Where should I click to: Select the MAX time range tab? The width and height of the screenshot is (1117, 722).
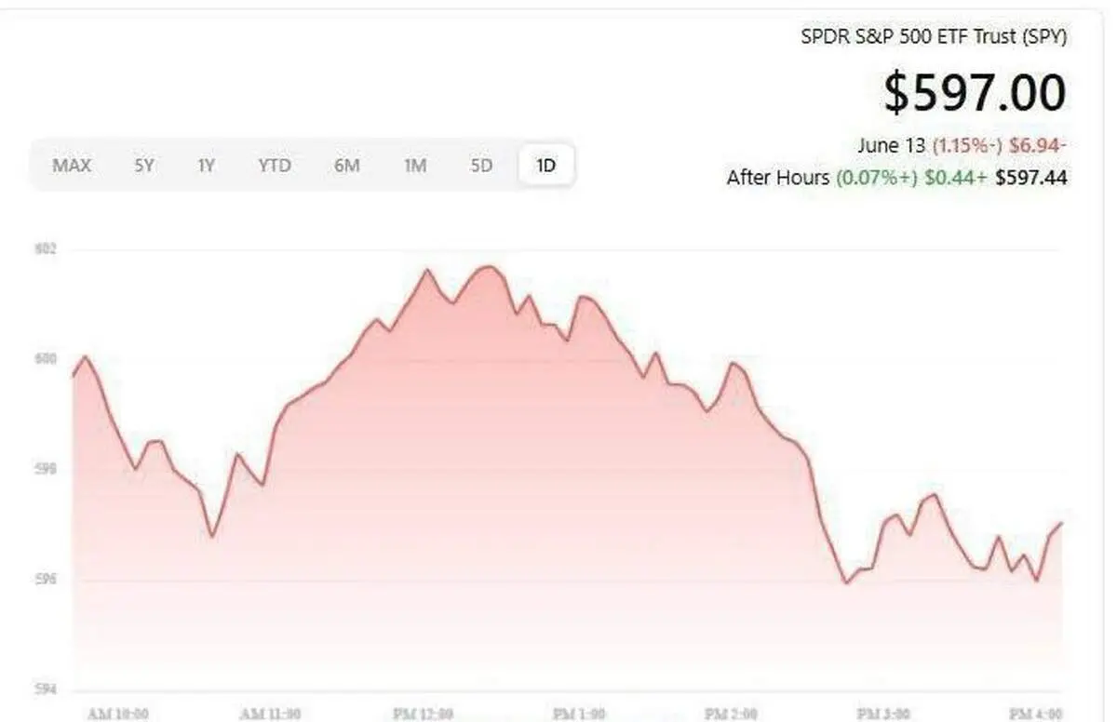point(72,166)
